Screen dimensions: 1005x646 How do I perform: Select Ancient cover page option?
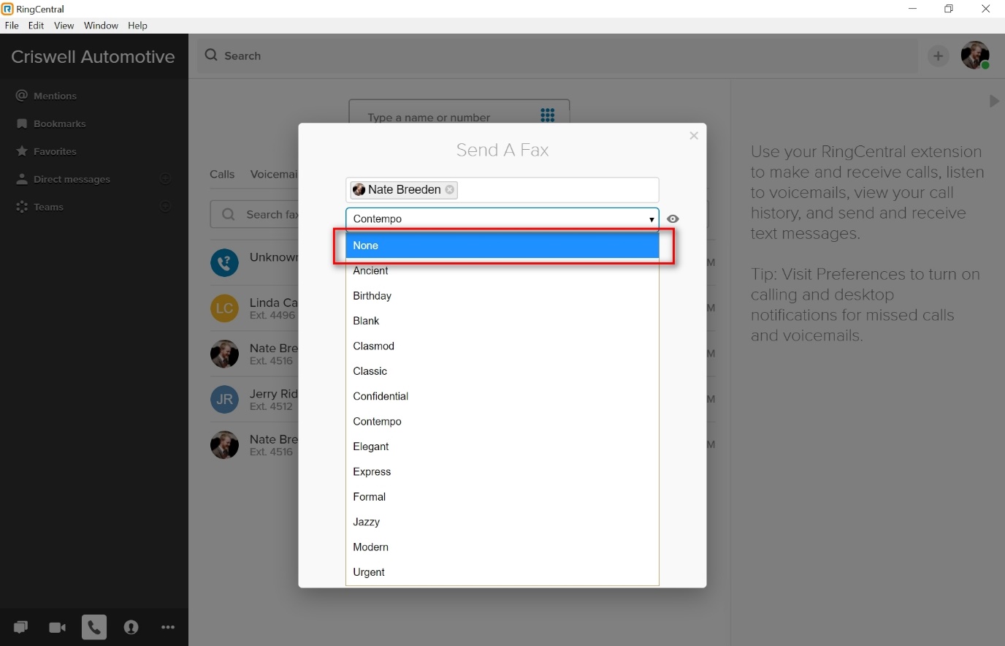point(502,270)
